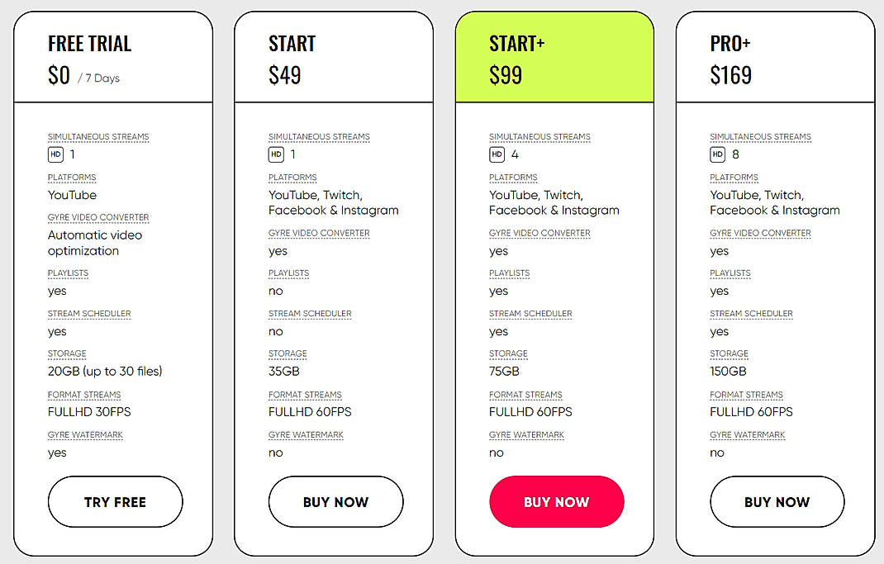
Task: Click the HD badge in the Free Trial column
Action: [x=55, y=154]
